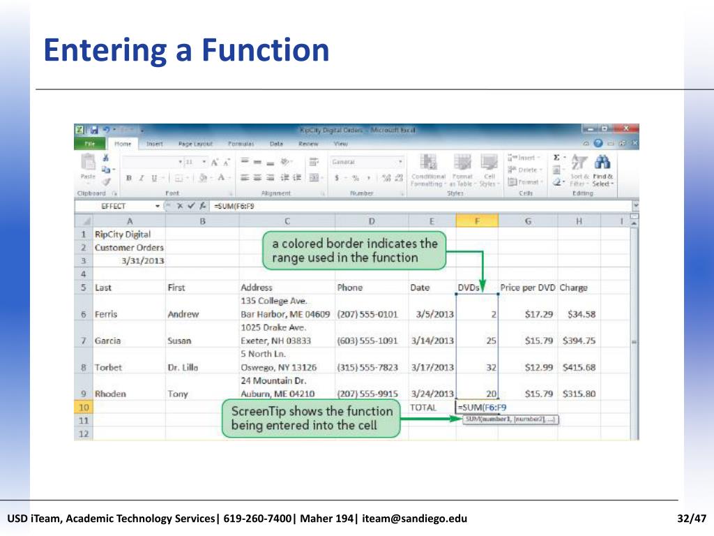714x536 pixels.
Task: Select column F header
Action: click(477, 221)
